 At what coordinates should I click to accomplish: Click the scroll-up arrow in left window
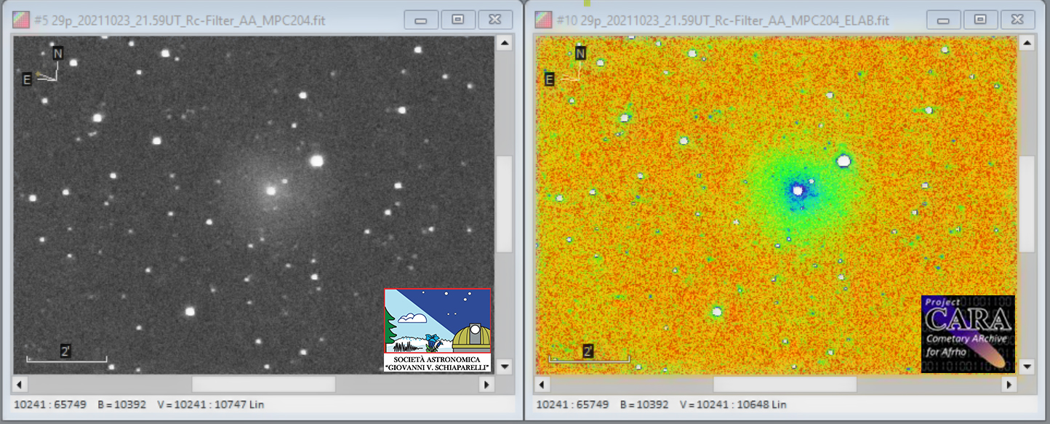pyautogui.click(x=504, y=44)
